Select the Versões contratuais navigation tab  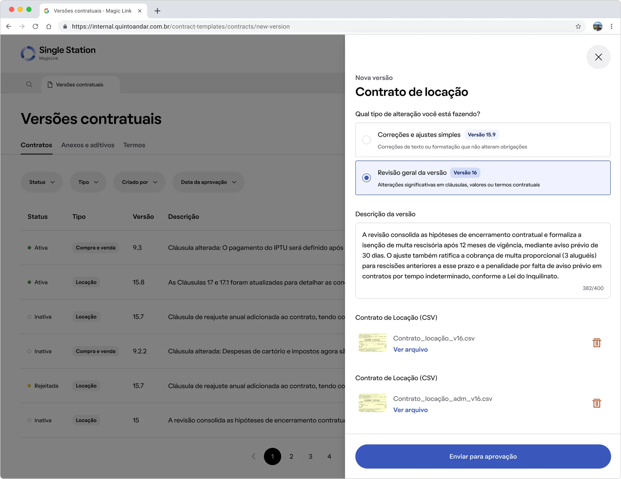pyautogui.click(x=80, y=85)
